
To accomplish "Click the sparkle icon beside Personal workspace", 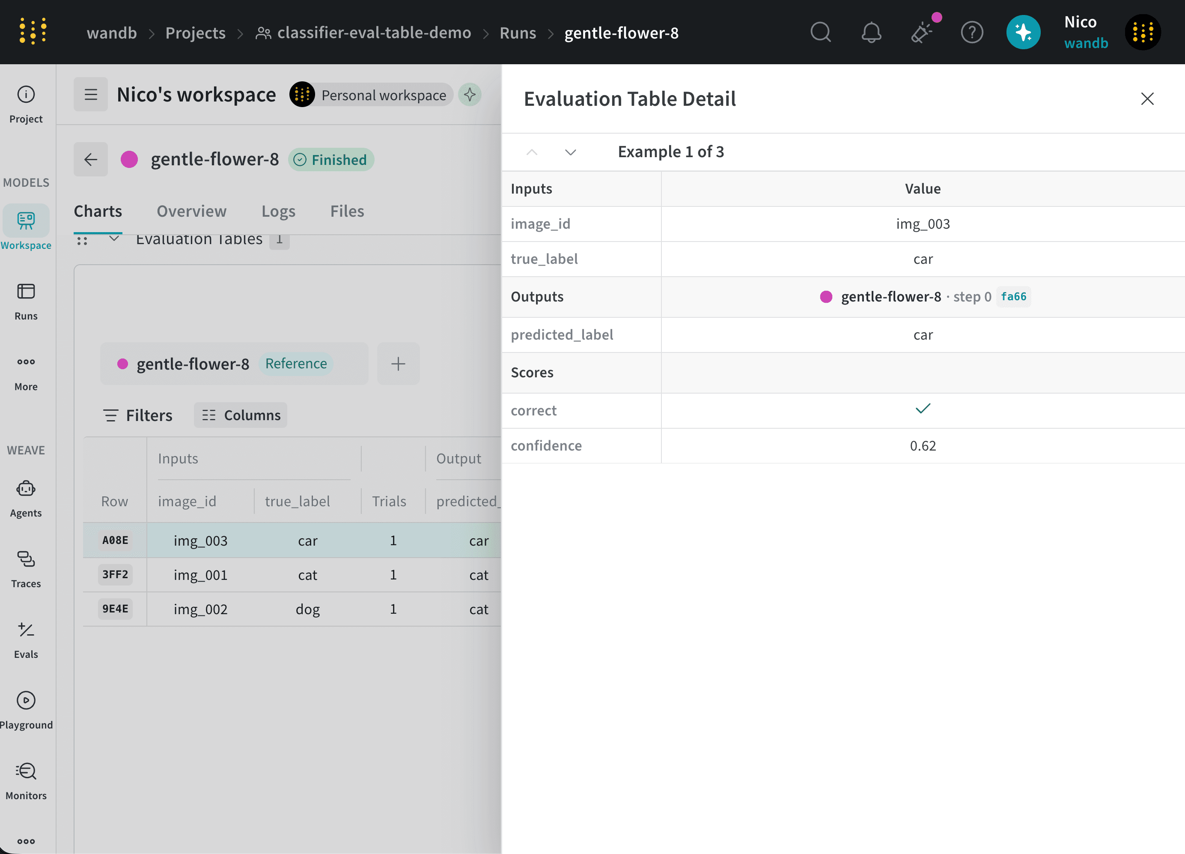I will tap(470, 95).
